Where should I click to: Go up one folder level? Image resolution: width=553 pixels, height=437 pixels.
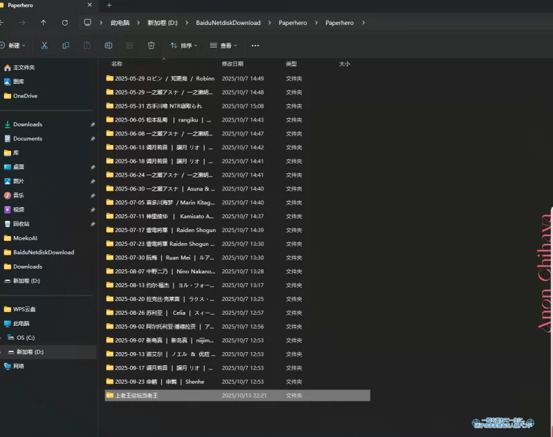44,23
